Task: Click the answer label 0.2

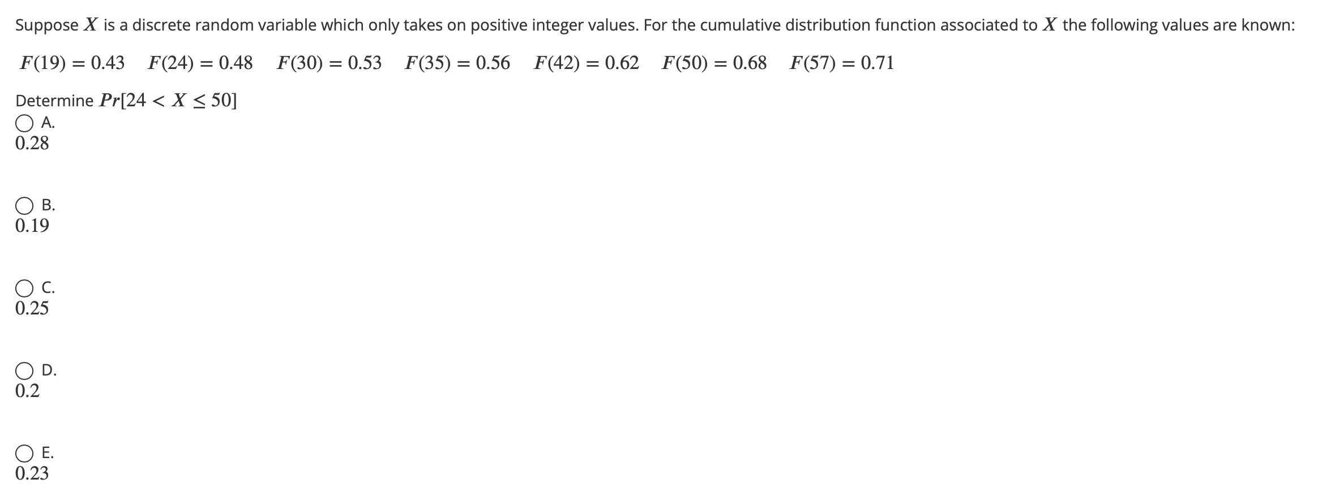Action: click(x=27, y=391)
